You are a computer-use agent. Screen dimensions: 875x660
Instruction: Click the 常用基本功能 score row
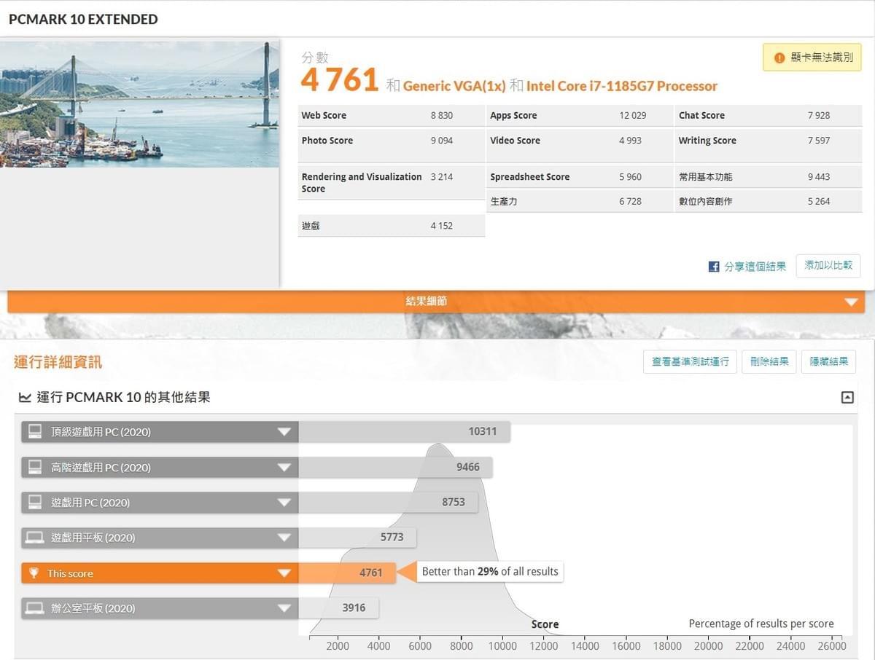pyautogui.click(x=768, y=177)
